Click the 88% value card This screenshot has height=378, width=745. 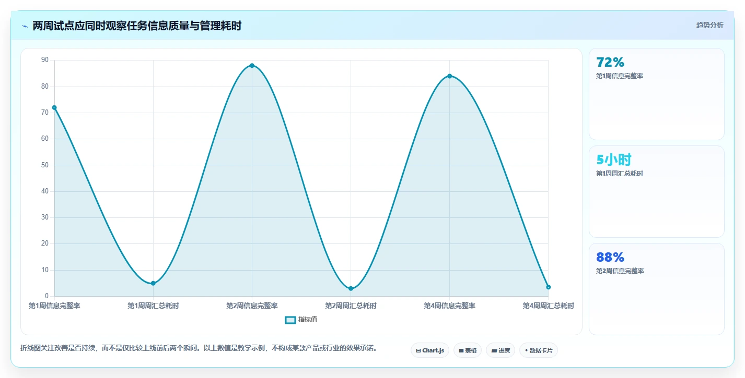coord(657,289)
